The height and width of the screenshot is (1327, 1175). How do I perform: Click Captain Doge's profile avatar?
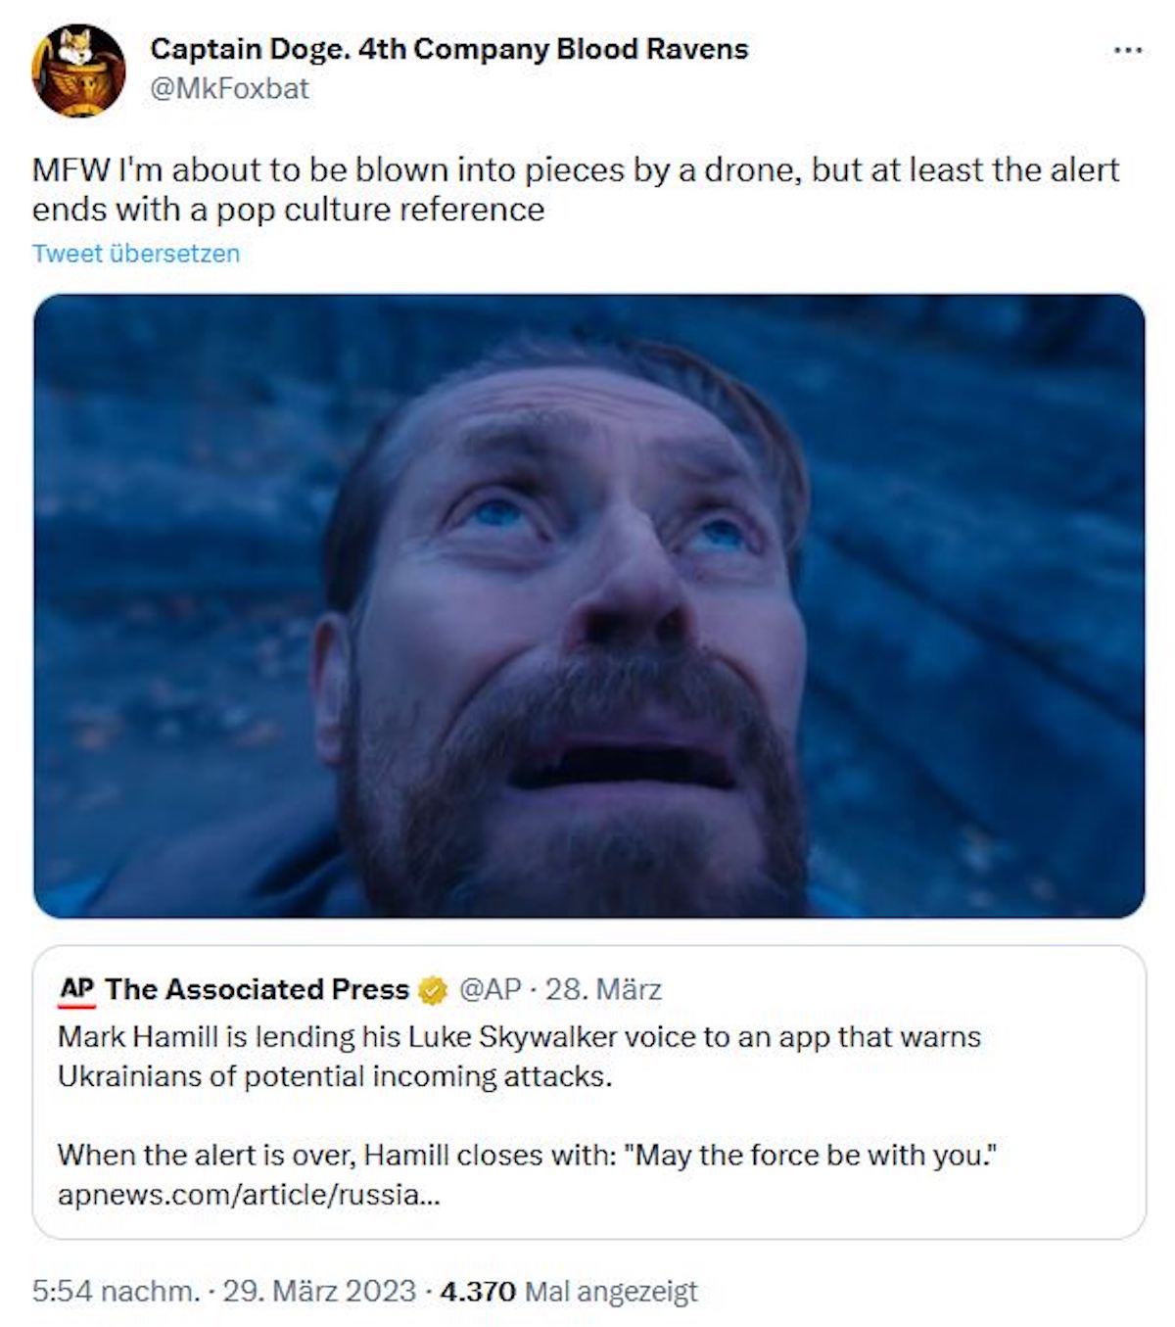[x=78, y=71]
